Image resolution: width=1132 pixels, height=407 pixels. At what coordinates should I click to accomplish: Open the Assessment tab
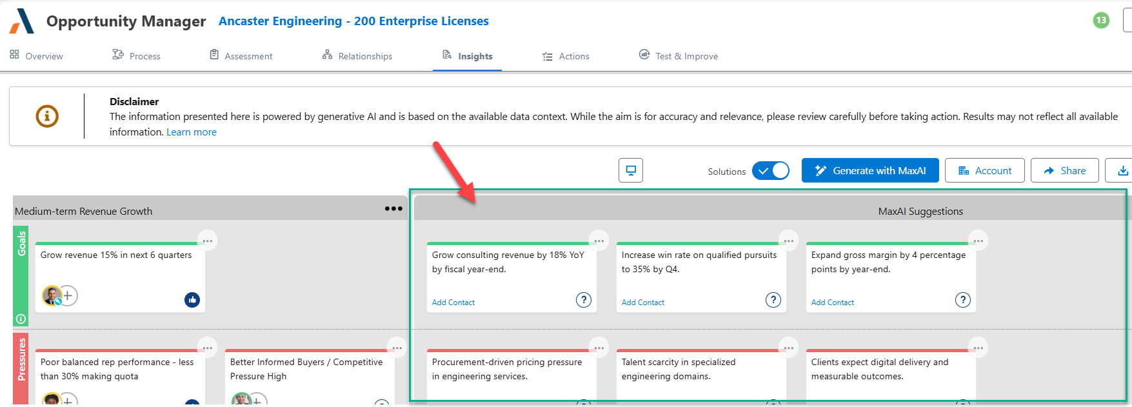pyautogui.click(x=241, y=56)
